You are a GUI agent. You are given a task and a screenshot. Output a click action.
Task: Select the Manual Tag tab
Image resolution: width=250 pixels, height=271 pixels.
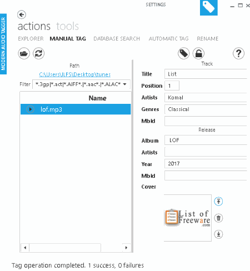[x=68, y=39]
